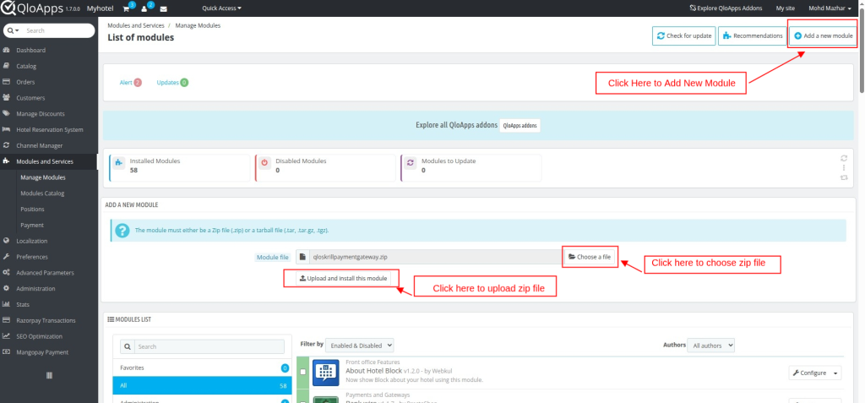
Task: Click the refresh icon in the stats panel
Action: [843, 158]
